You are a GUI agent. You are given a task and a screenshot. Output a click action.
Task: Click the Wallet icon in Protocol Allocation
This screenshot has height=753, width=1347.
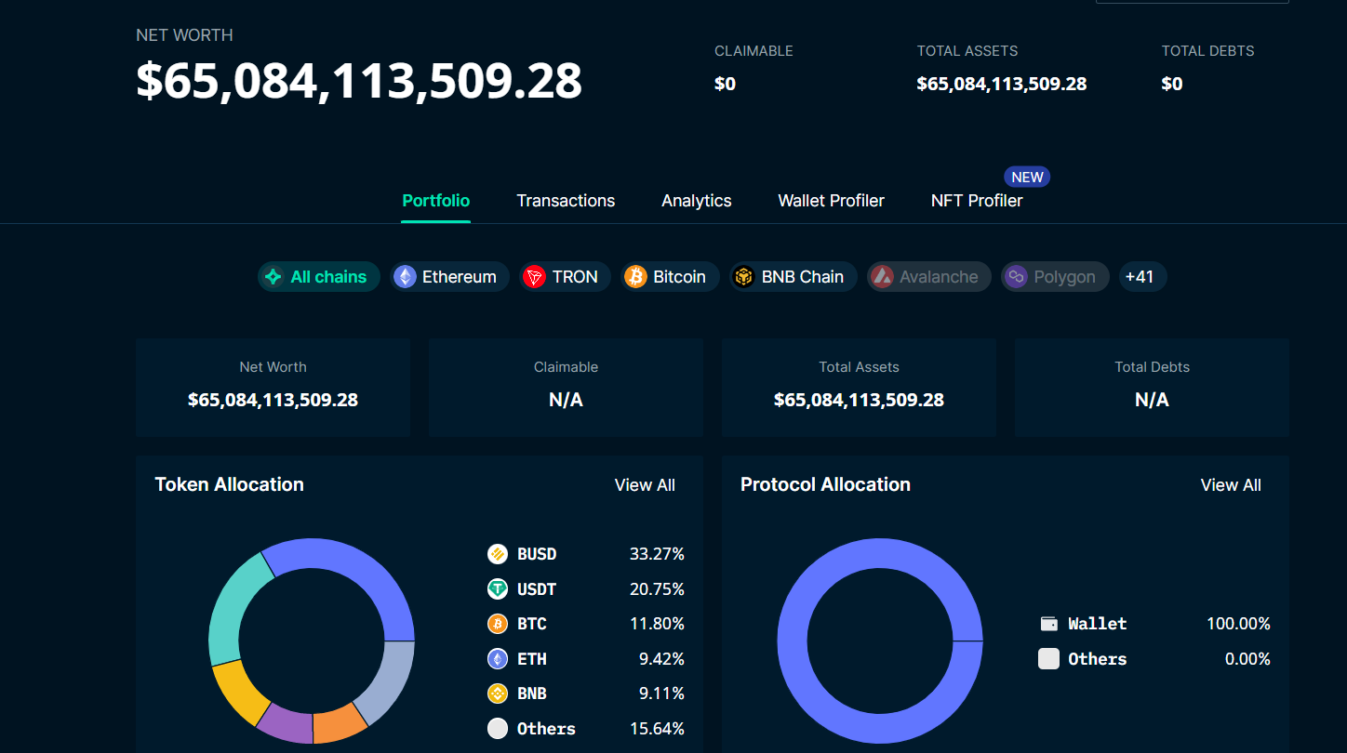point(1048,624)
